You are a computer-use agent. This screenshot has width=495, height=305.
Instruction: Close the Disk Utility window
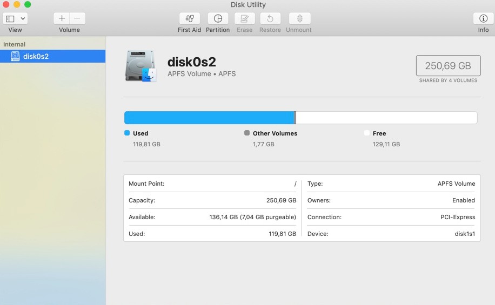tap(6, 4)
